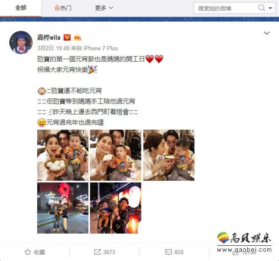Viewport: 279px width, 261px height.
Task: Open the third photo of family kissing
Action: click(169, 155)
